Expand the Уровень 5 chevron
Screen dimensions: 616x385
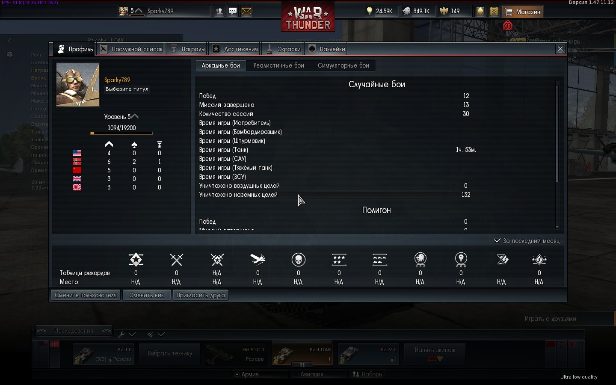135,116
